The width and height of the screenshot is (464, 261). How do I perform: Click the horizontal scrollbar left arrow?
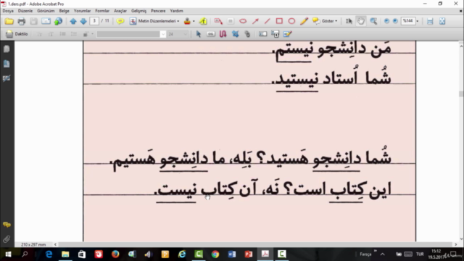55,244
